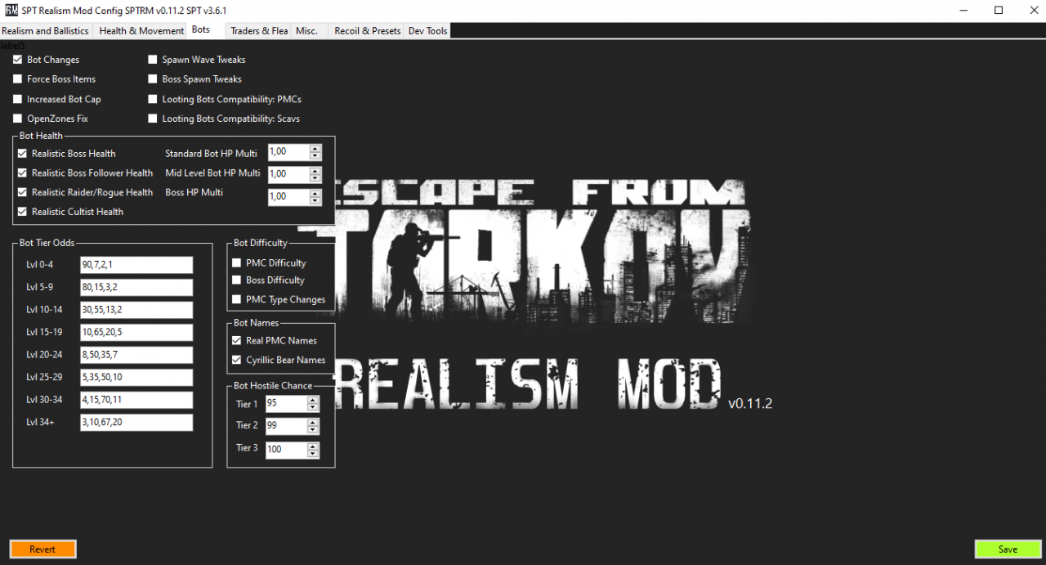
Task: Enable Force Boss Items
Action: pyautogui.click(x=18, y=79)
